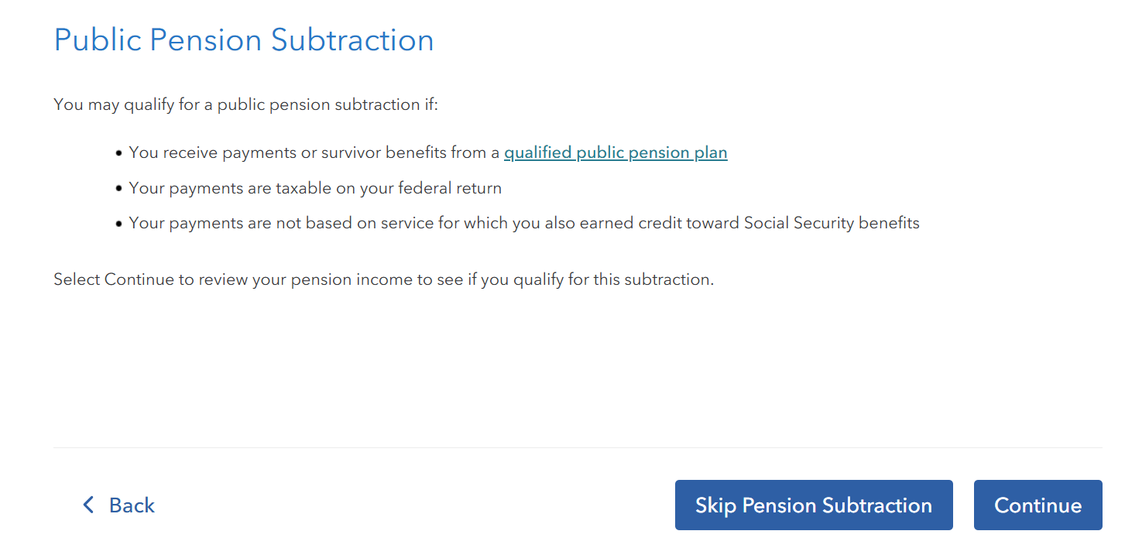The width and height of the screenshot is (1125, 548).
Task: Click the 'Social Security benefits' phrase in third bullet
Action: click(832, 223)
